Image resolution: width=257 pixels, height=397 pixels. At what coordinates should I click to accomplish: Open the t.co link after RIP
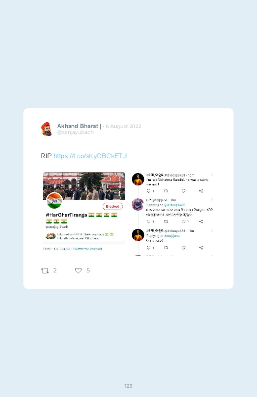click(x=90, y=156)
